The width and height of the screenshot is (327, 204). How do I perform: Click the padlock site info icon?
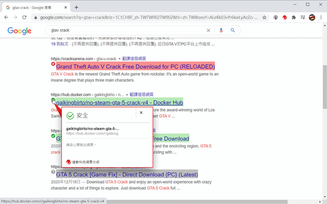point(36,18)
